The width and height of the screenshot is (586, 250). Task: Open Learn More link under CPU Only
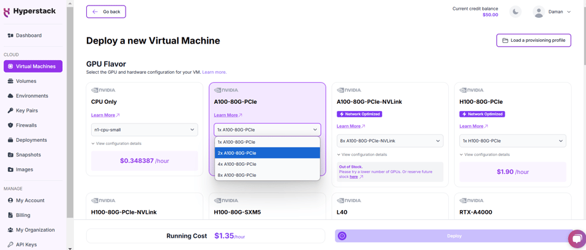point(105,115)
